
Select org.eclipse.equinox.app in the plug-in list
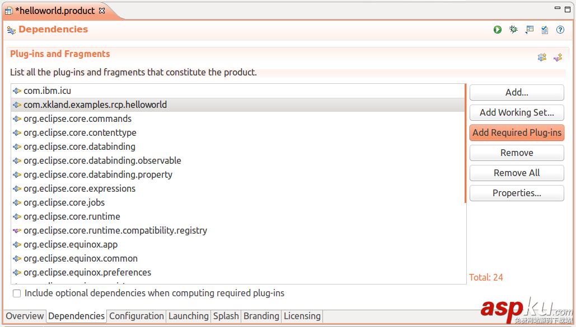71,244
